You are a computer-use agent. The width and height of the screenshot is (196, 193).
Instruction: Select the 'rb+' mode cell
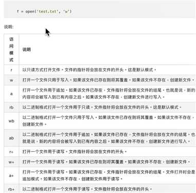pyautogui.click(x=11, y=189)
